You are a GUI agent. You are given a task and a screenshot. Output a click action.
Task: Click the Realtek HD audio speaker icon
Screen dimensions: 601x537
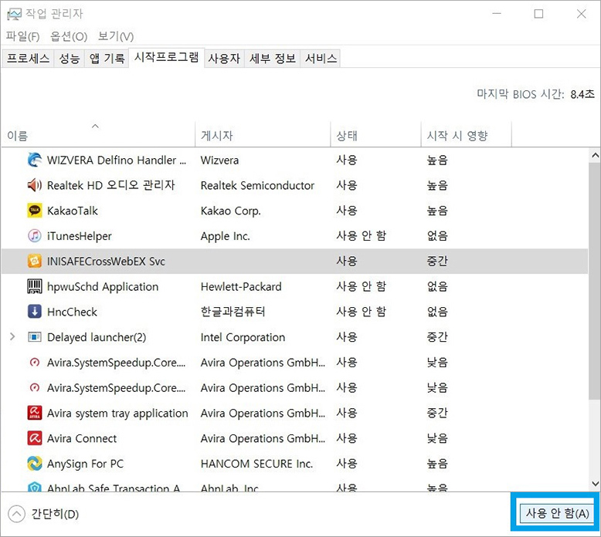pyautogui.click(x=35, y=185)
